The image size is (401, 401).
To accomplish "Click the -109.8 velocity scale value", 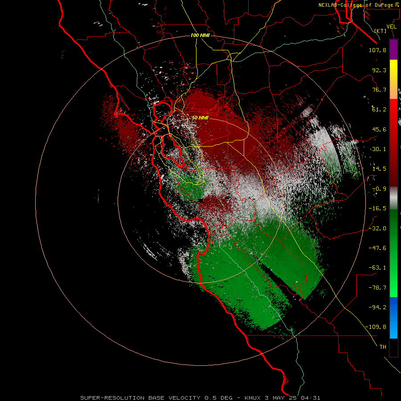I will (376, 327).
